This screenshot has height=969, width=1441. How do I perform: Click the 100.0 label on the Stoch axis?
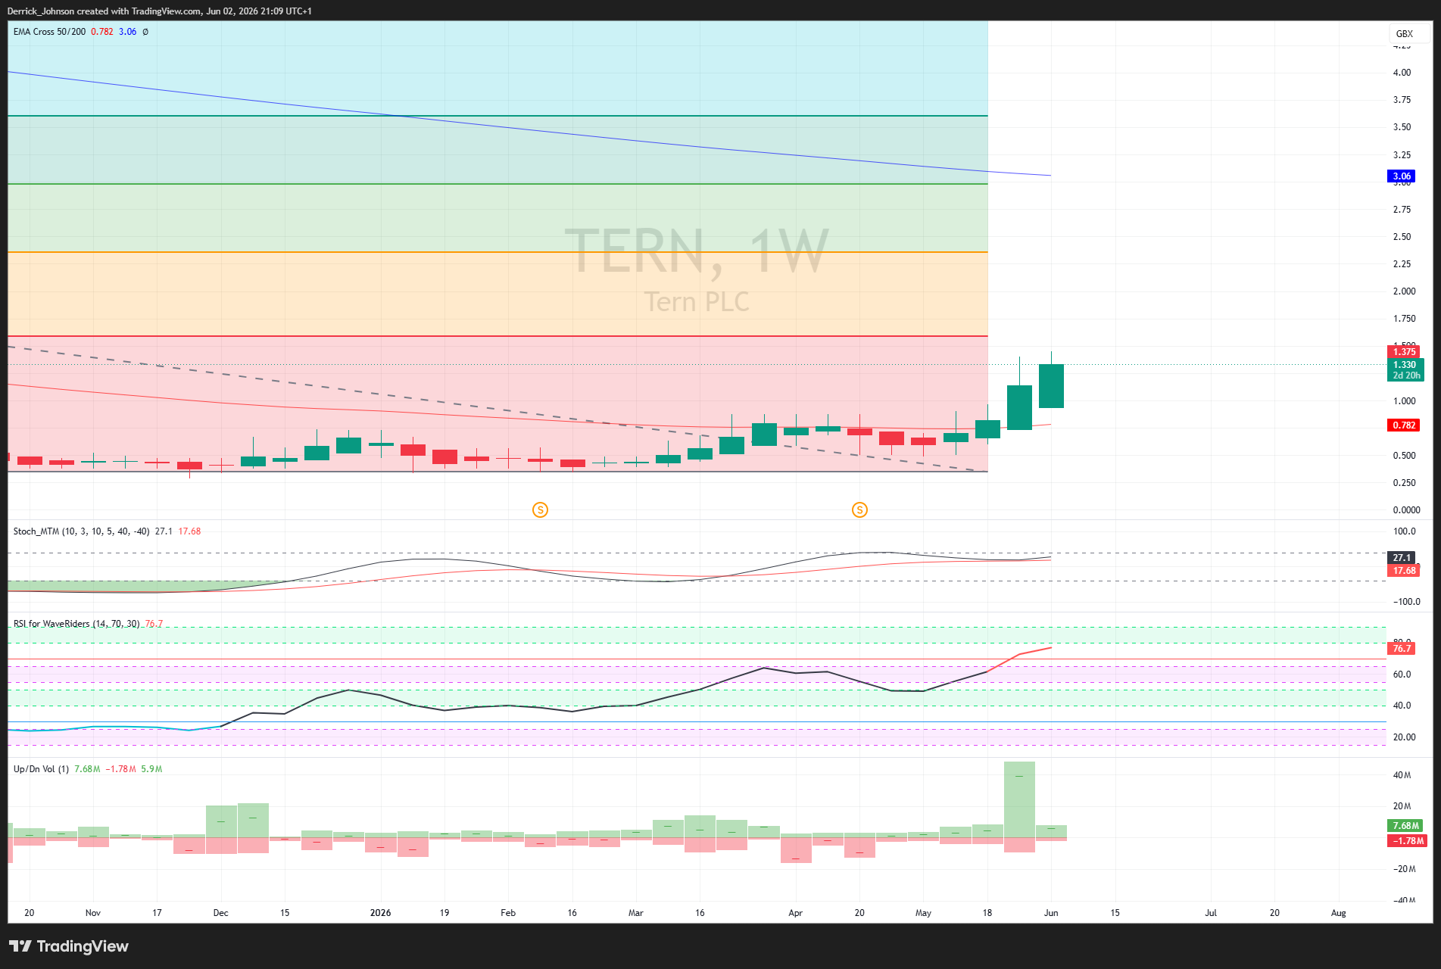pyautogui.click(x=1405, y=531)
